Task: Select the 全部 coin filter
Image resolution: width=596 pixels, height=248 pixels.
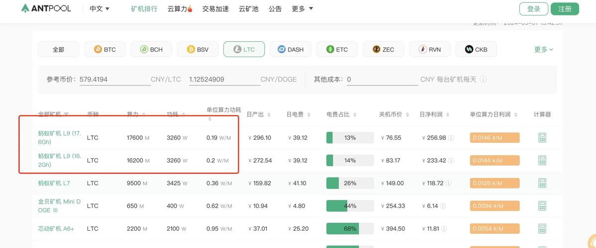Action: pyautogui.click(x=59, y=49)
